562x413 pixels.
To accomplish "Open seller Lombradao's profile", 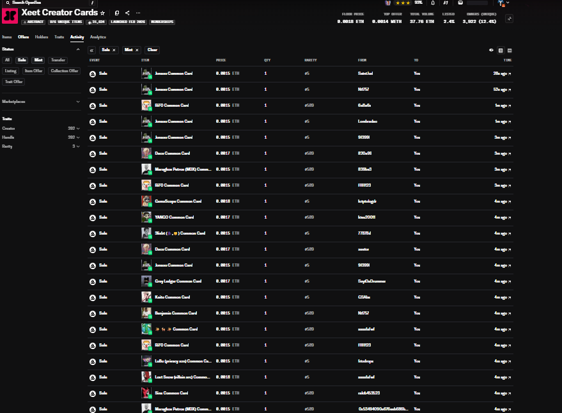I will pos(368,121).
